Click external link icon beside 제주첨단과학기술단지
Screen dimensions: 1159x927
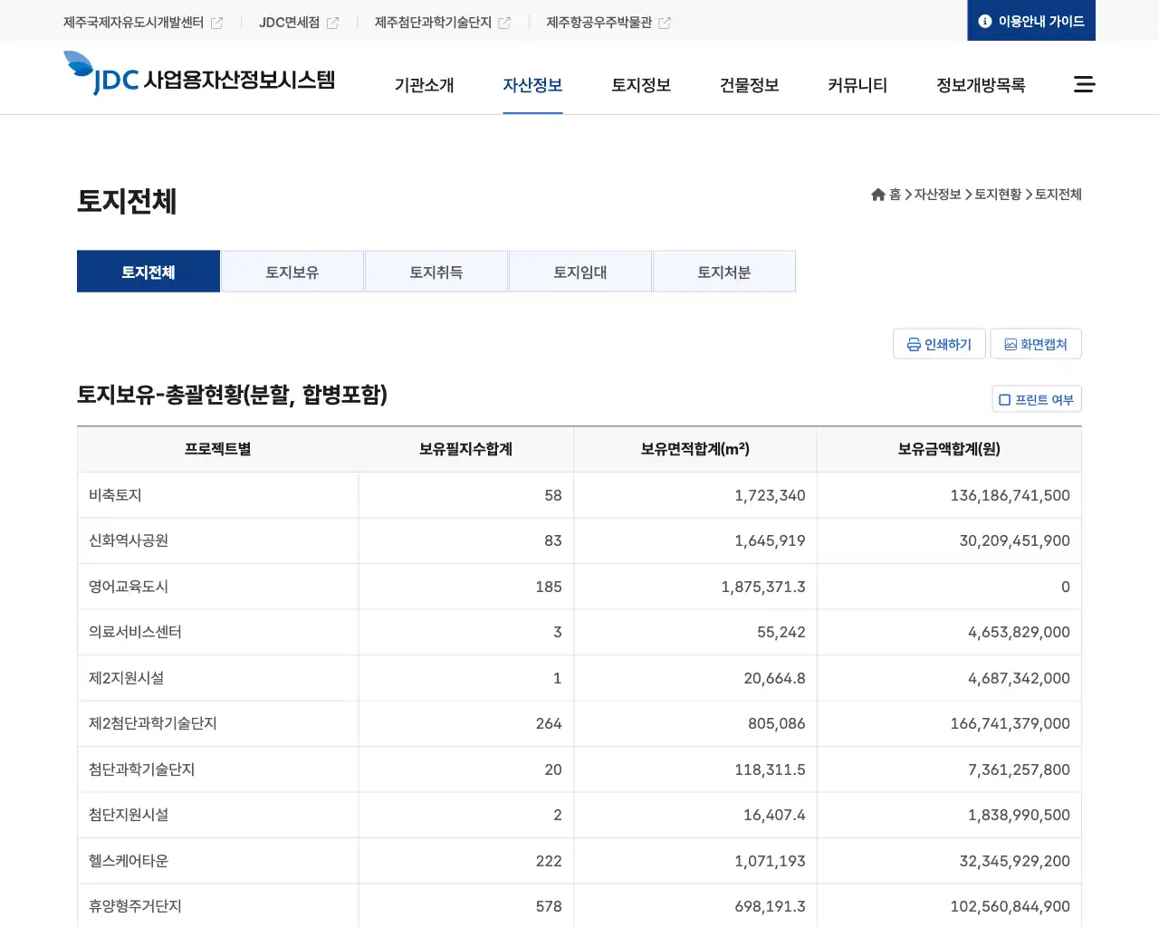[504, 23]
